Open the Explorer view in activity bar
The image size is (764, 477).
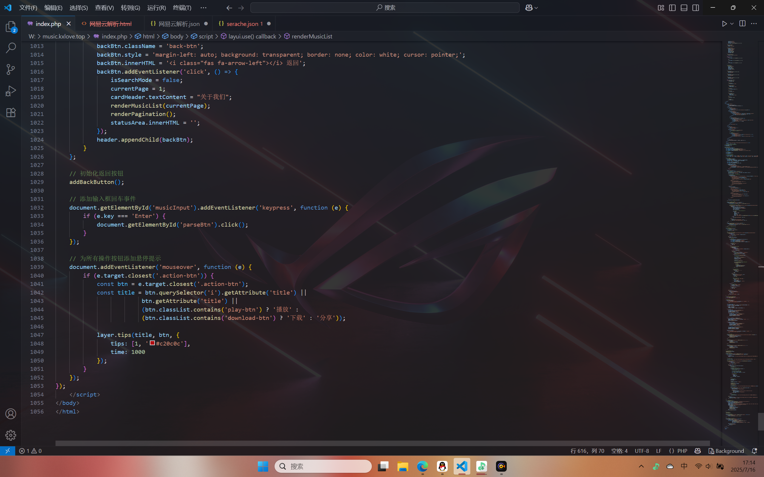click(x=11, y=27)
